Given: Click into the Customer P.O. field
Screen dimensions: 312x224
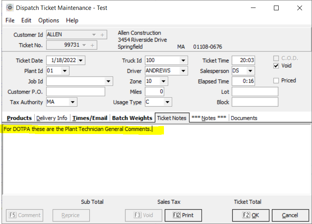Looking at the screenshot, I should [x=75, y=92].
